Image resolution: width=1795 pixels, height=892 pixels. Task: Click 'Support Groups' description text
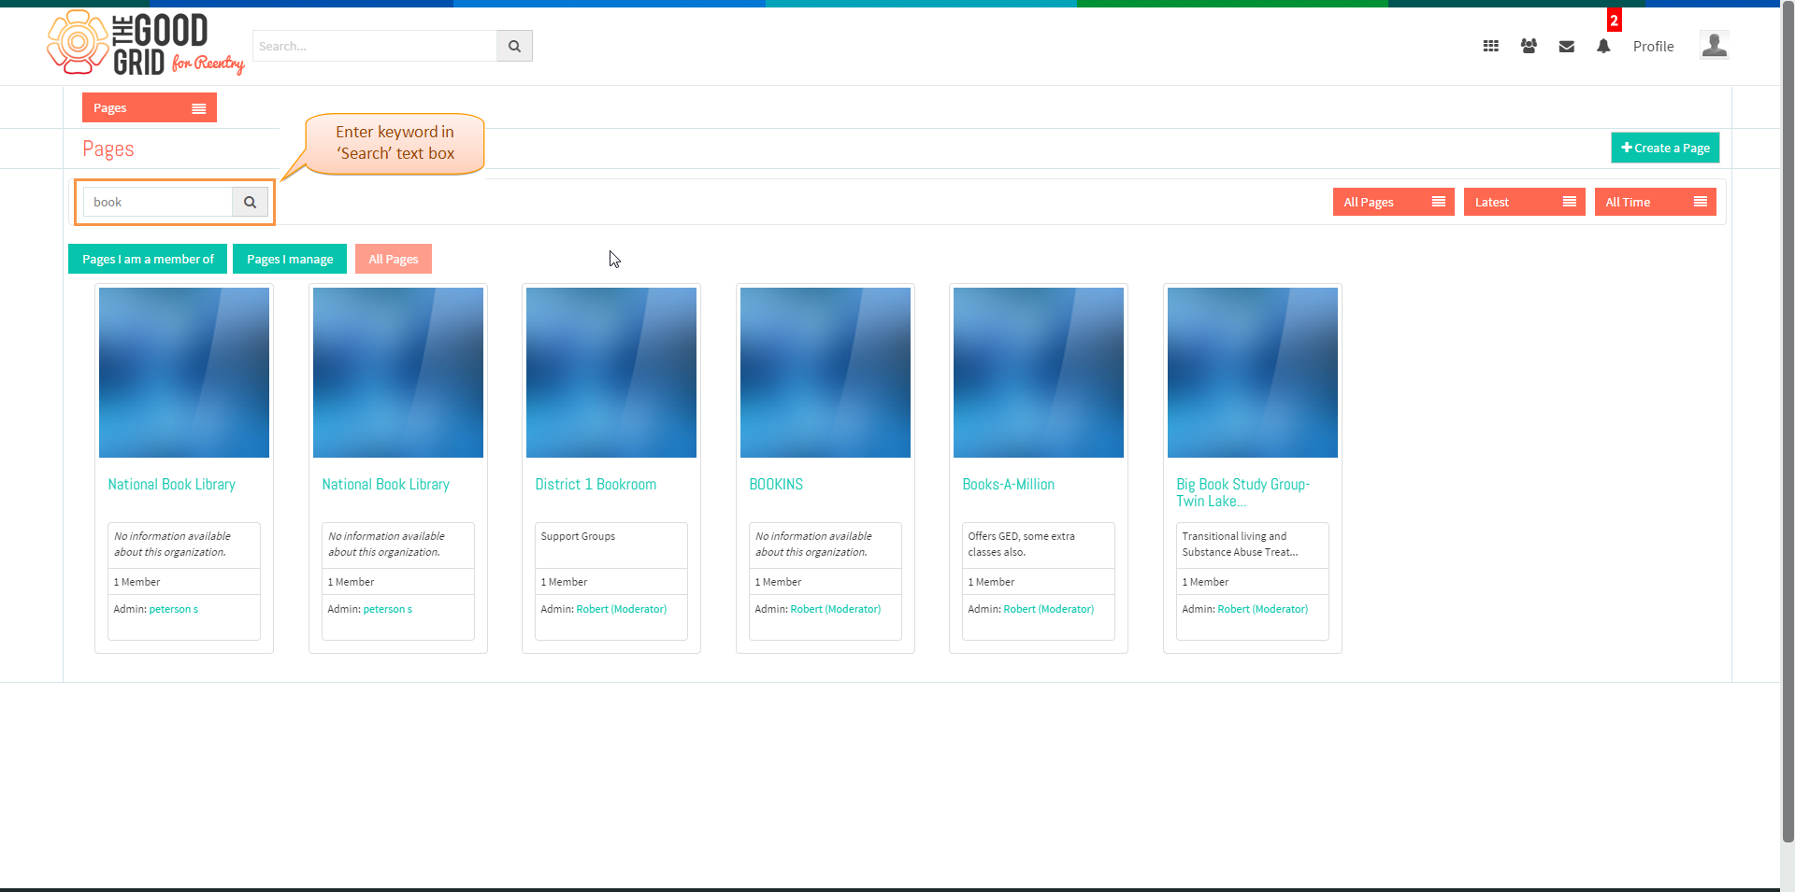pyautogui.click(x=578, y=536)
